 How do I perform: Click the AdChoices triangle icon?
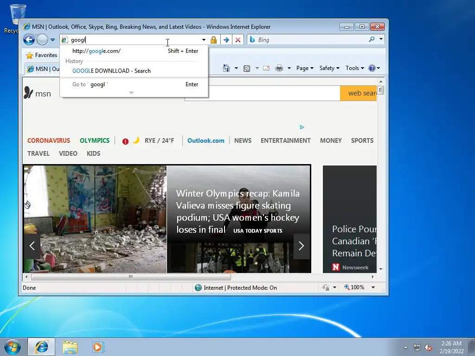[302, 127]
